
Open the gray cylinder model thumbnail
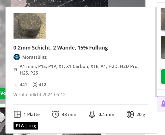tap(30, 26)
